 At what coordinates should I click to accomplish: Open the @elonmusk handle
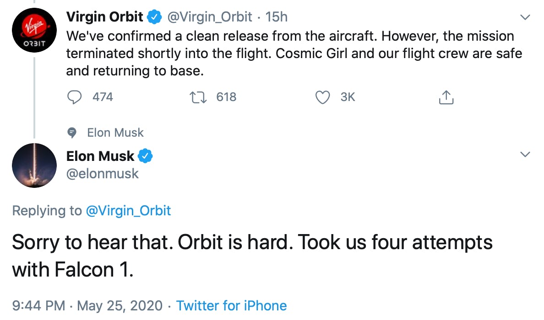pos(102,173)
